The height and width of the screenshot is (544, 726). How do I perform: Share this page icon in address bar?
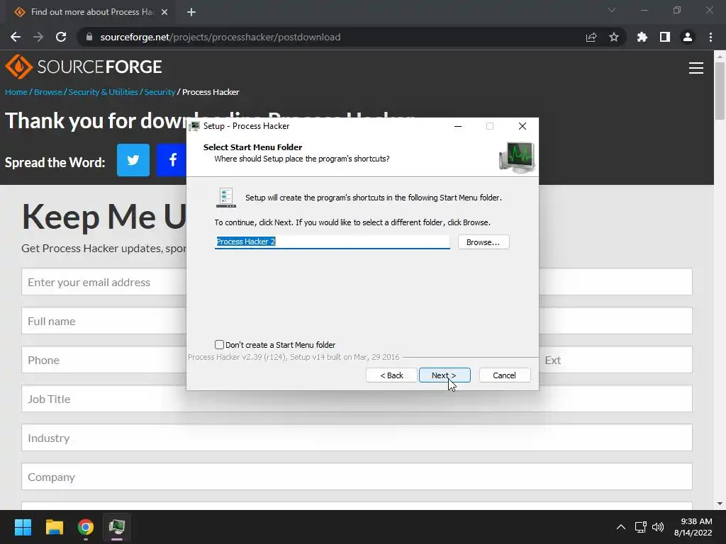591,37
